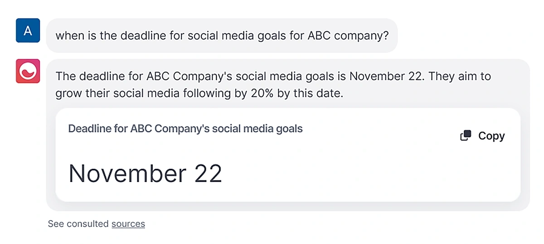The image size is (544, 244).
Task: Select the user question message bubble
Action: (222, 35)
